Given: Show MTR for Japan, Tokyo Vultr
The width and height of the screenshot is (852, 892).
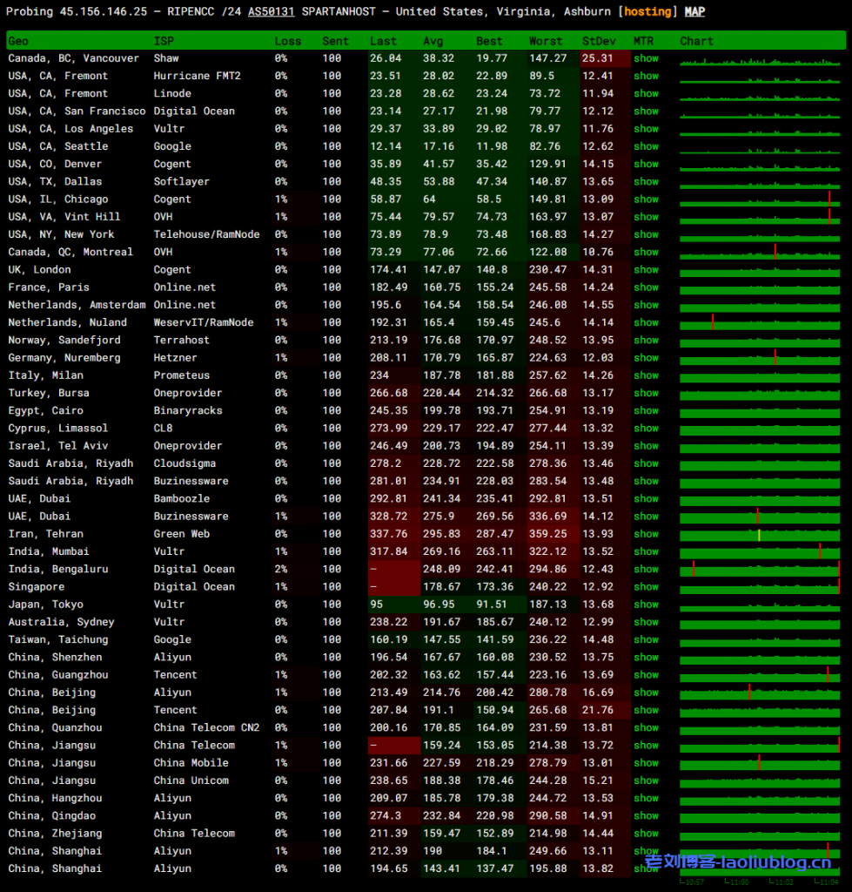Looking at the screenshot, I should click(646, 605).
